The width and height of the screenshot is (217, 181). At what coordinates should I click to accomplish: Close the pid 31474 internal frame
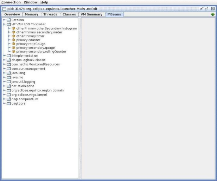[x=213, y=9]
